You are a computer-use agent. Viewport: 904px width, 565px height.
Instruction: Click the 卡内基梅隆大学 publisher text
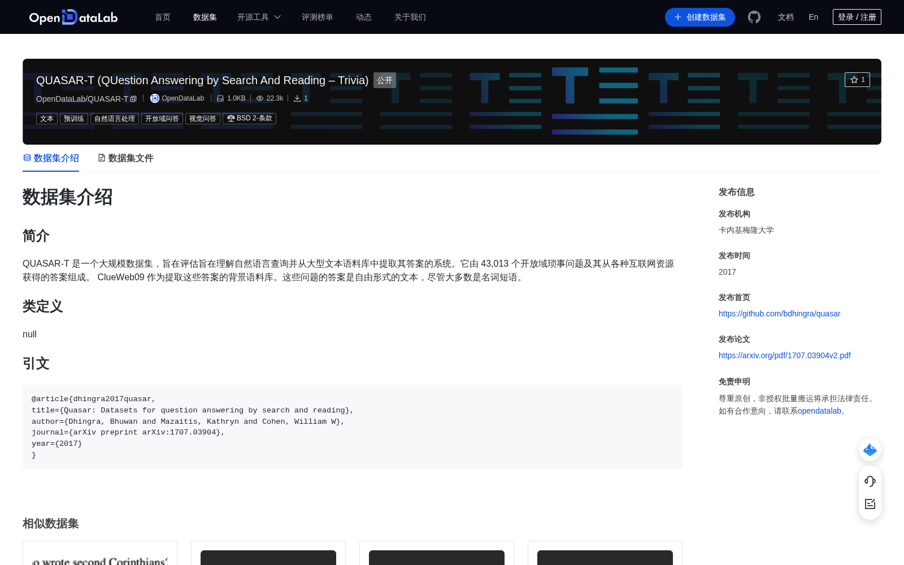[746, 230]
